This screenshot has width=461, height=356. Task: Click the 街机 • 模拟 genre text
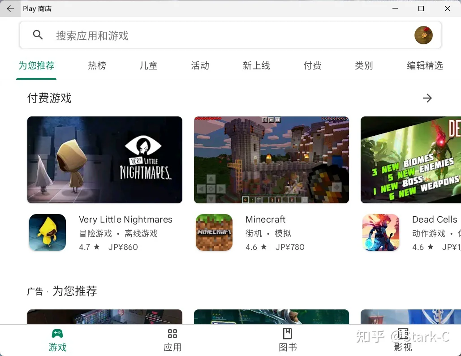coord(268,233)
